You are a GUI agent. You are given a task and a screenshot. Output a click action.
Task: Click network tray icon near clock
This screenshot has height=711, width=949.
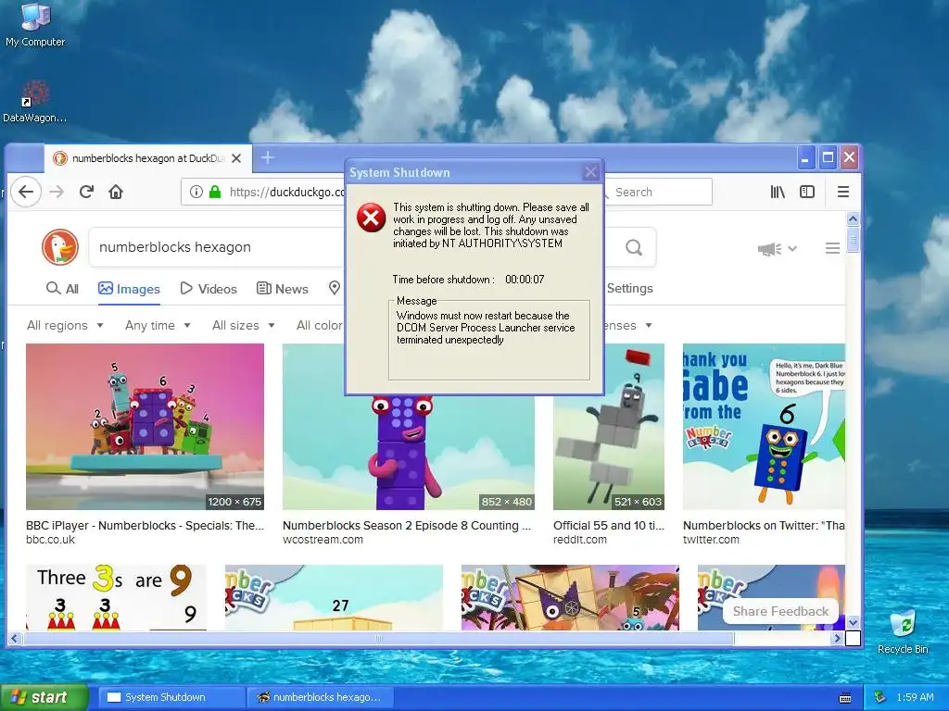coord(880,697)
